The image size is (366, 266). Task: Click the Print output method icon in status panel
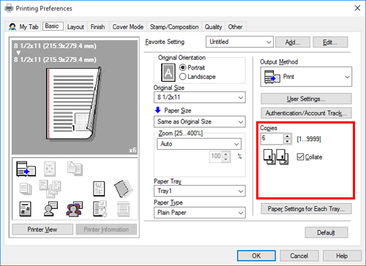[26, 169]
